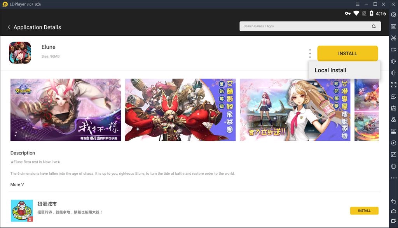This screenshot has height=228, width=398.
Task: Click the yellow INSTALL button for Elune
Action: tap(347, 53)
